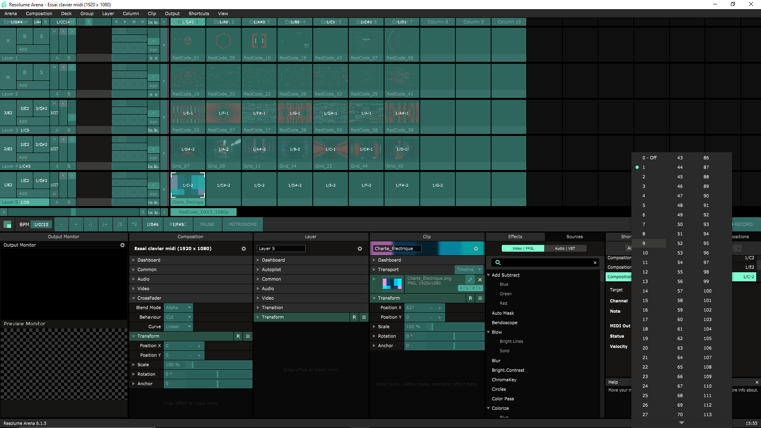The height and width of the screenshot is (428, 761).
Task: Open the CrossFader Blend Mode Alpha dropdown
Action: tap(178, 308)
